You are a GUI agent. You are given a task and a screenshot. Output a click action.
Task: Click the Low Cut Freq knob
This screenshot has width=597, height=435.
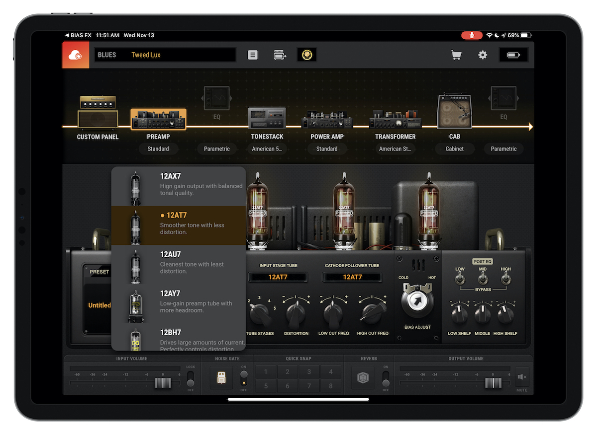(333, 313)
